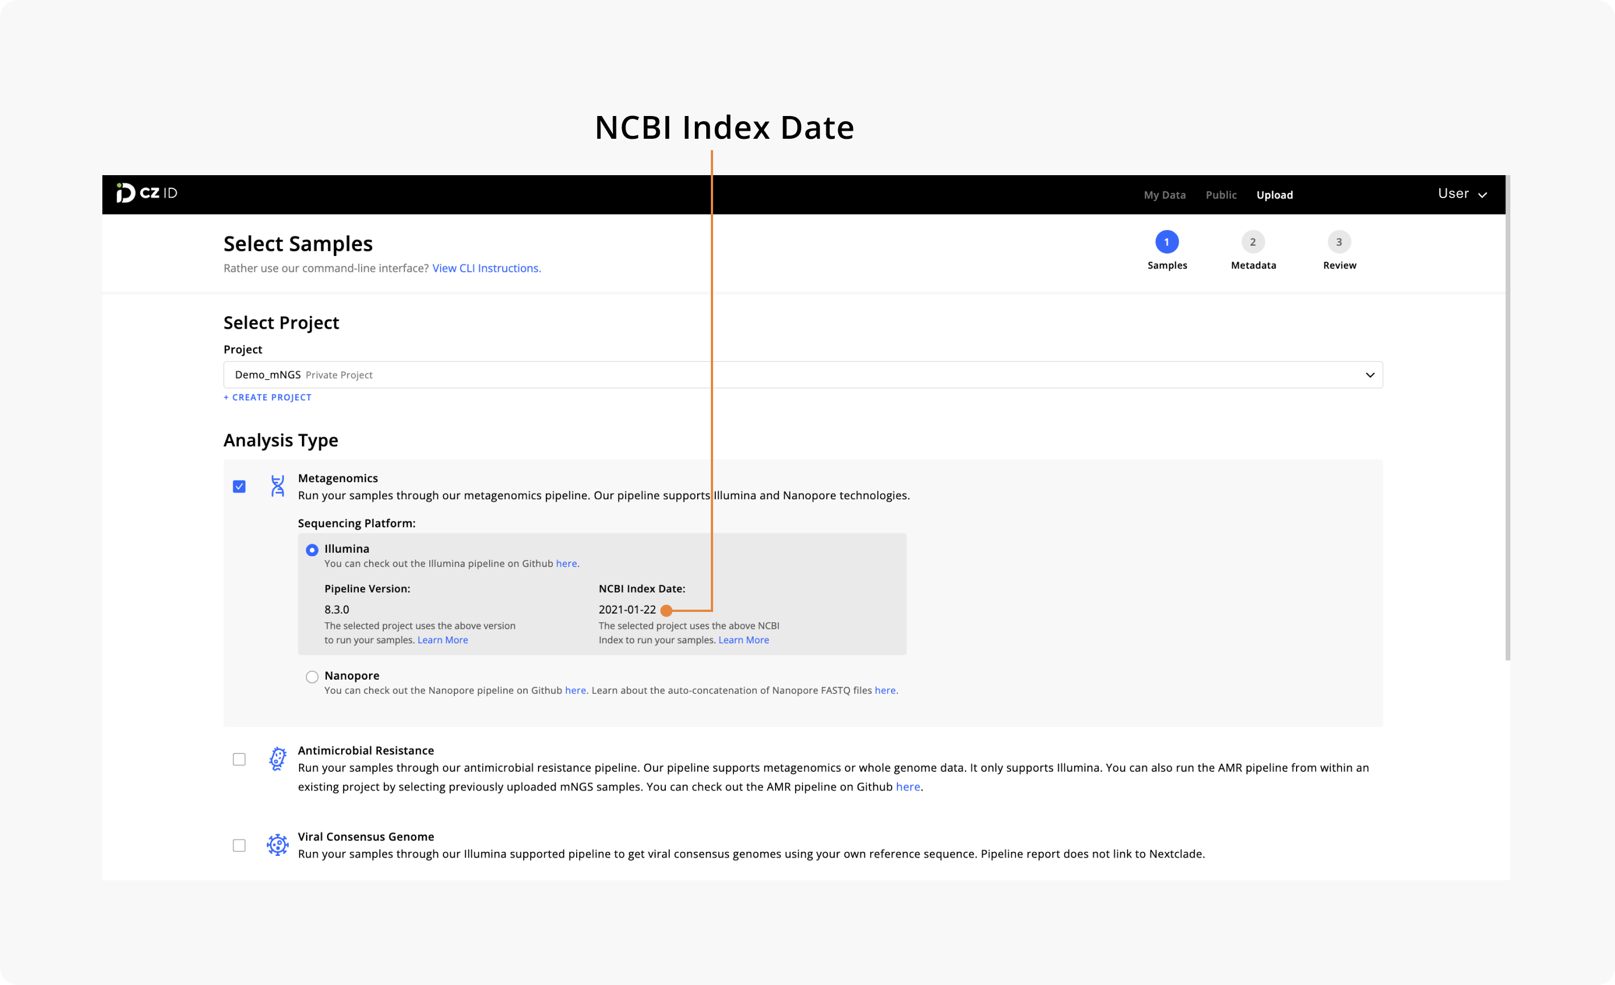The height and width of the screenshot is (985, 1615).
Task: Uncheck the Metagenomics analysis type
Action: [240, 486]
